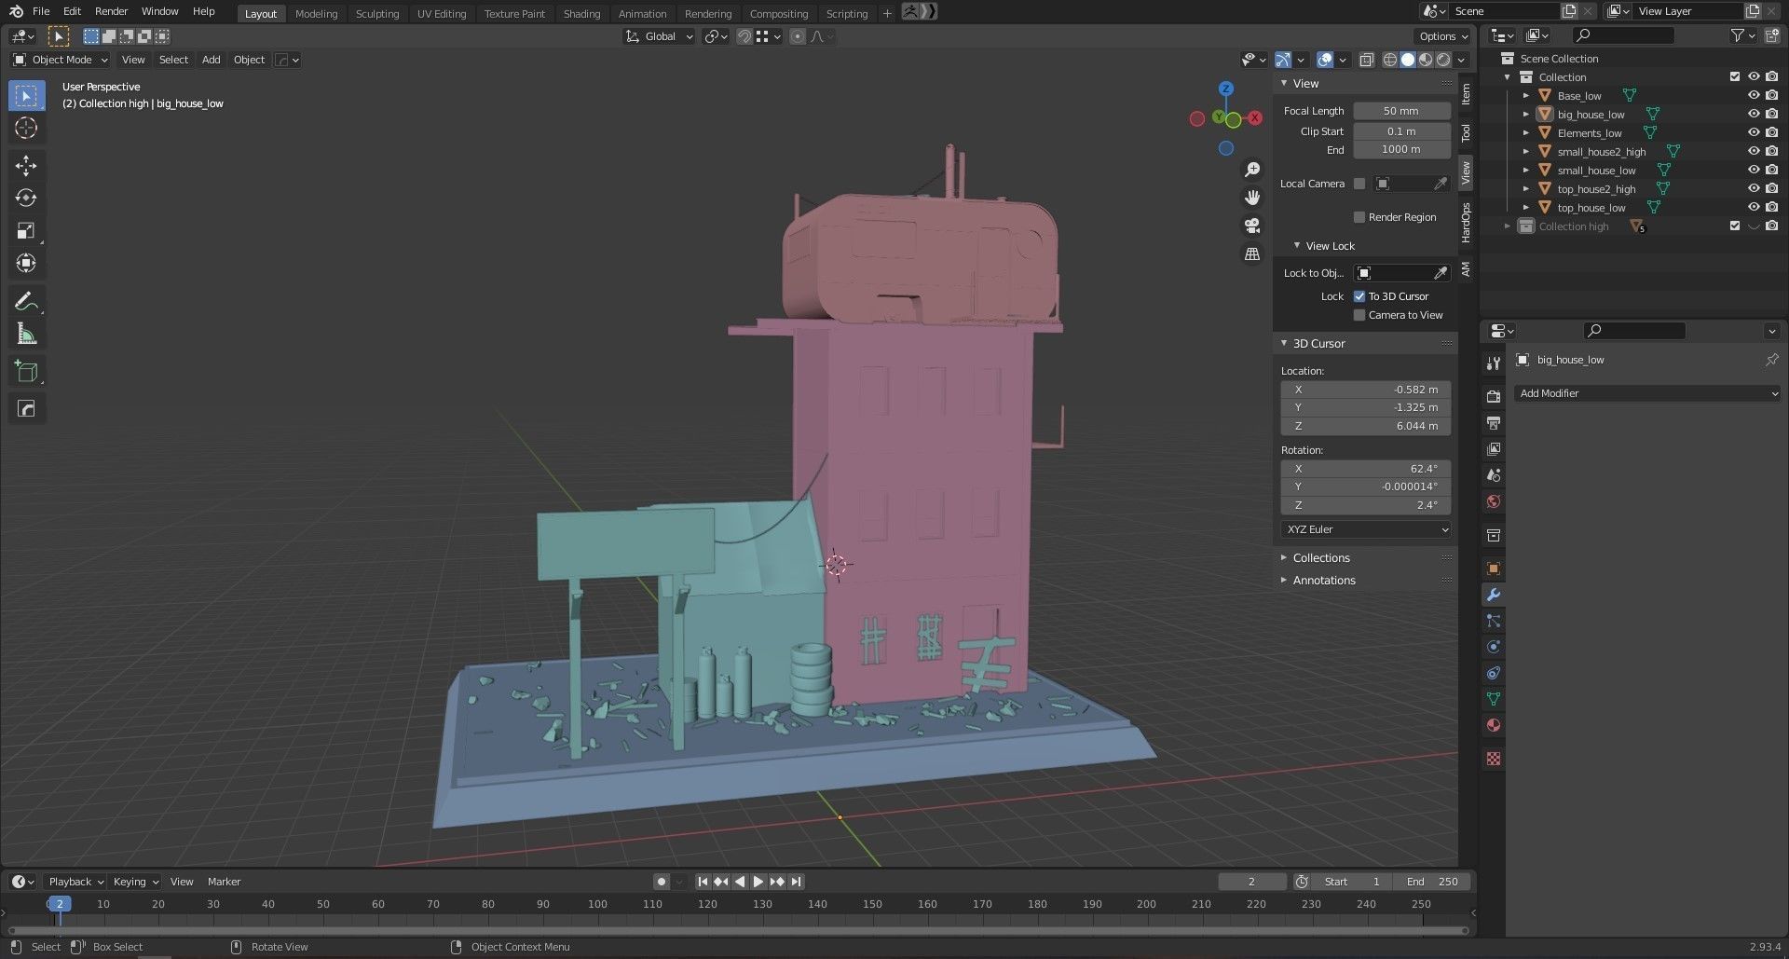Toggle Local Camera checkbox
Viewport: 1789px width, 959px height.
[1359, 184]
